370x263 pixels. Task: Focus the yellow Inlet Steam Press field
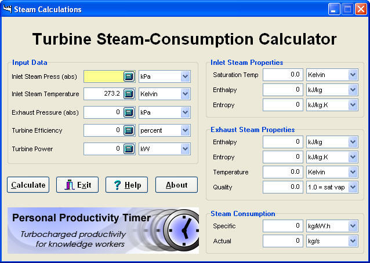pos(103,76)
